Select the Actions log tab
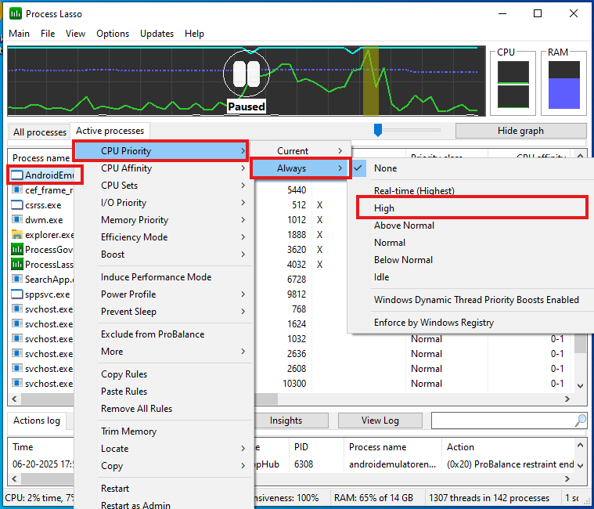Screen dimensions: 594x509 point(37,421)
